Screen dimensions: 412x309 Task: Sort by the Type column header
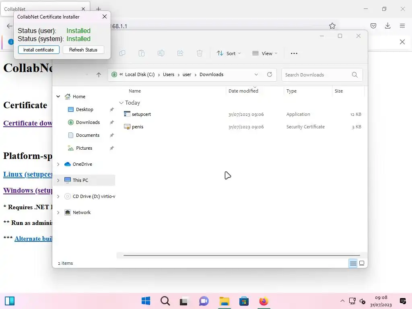(x=291, y=91)
